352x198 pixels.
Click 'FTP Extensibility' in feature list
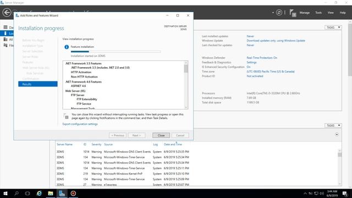(x=87, y=99)
